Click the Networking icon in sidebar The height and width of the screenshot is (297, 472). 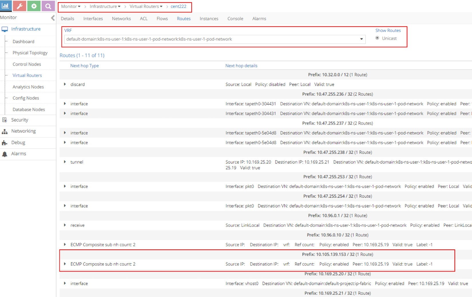[x=5, y=131]
